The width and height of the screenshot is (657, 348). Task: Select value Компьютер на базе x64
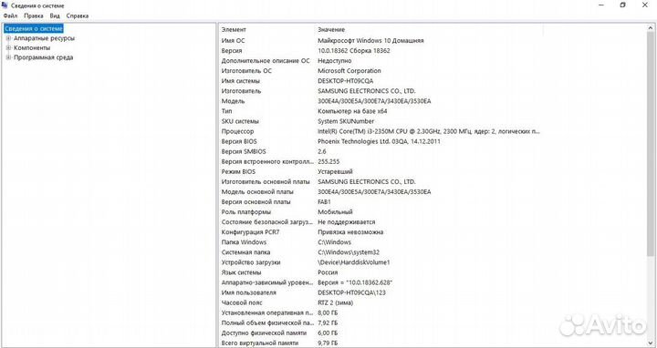[x=352, y=111]
